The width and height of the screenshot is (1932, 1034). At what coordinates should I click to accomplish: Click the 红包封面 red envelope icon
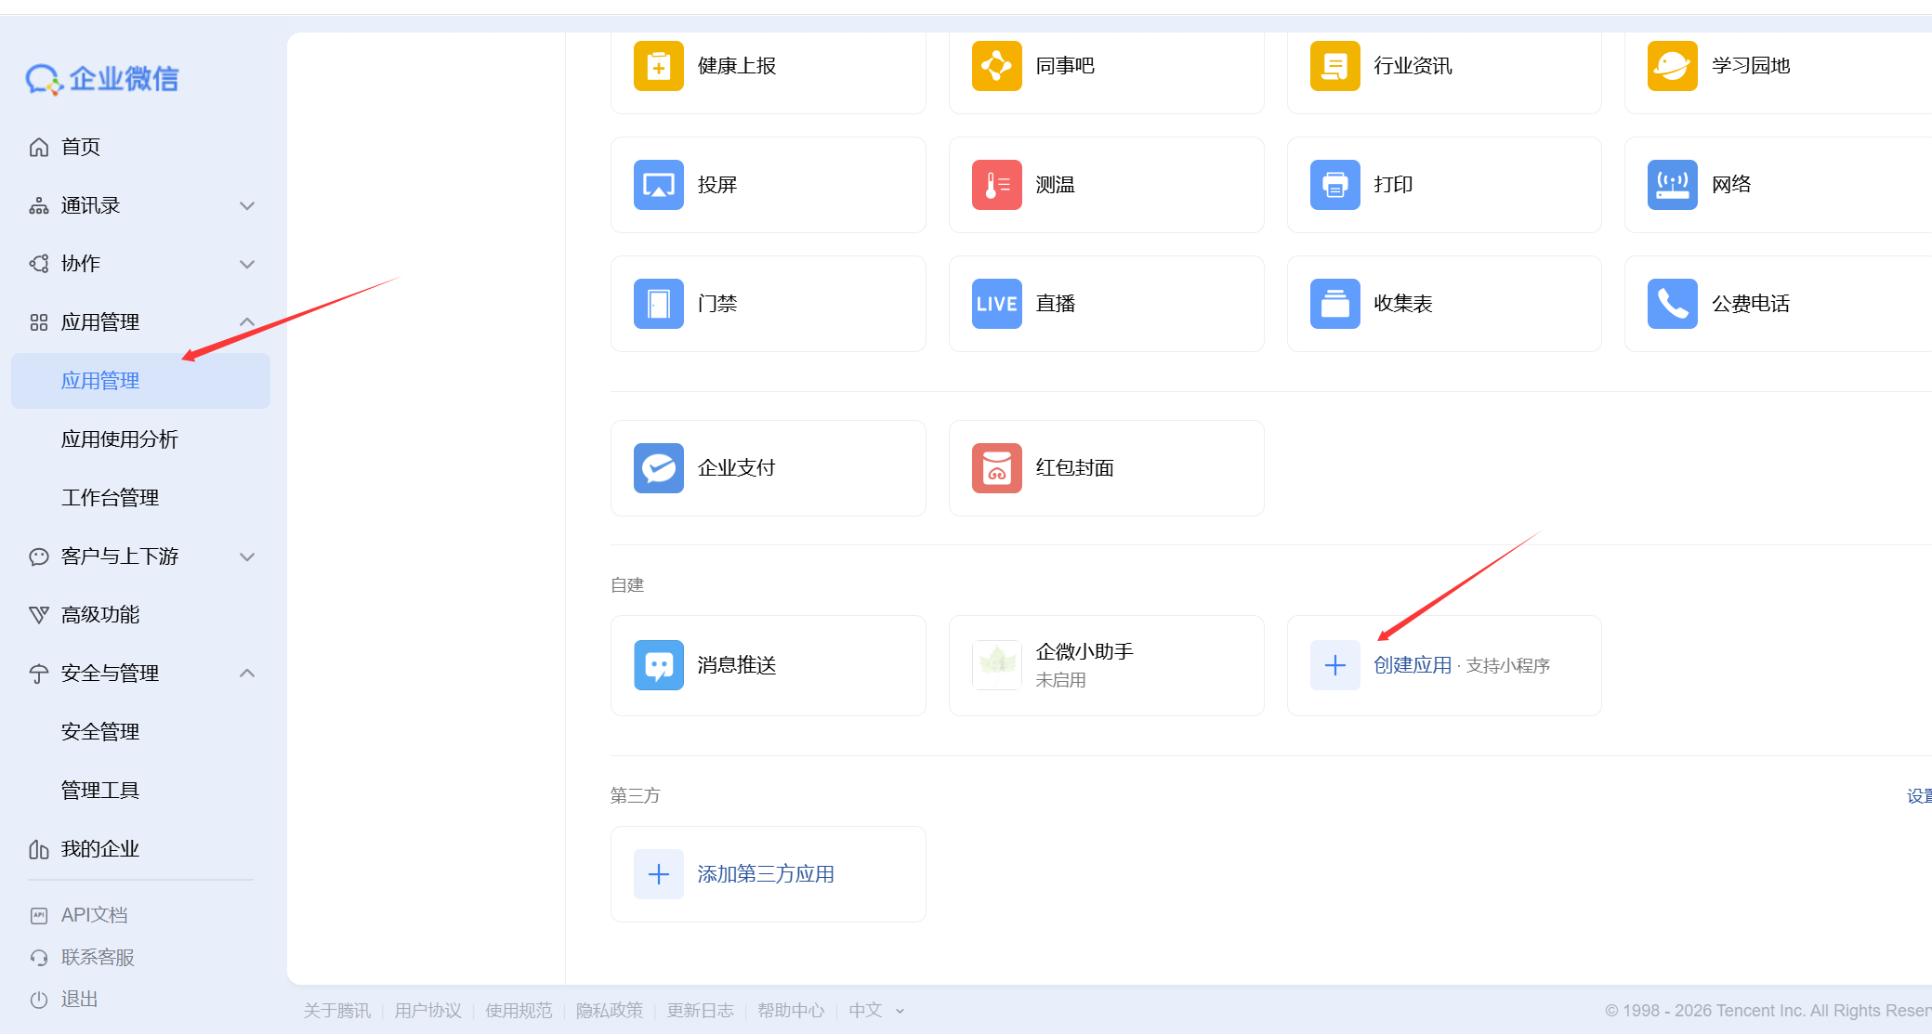click(x=996, y=468)
